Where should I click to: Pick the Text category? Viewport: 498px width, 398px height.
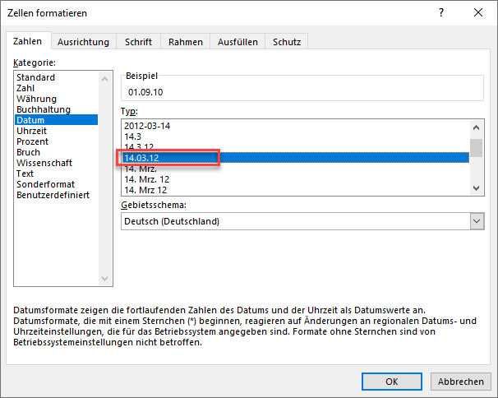click(x=56, y=174)
